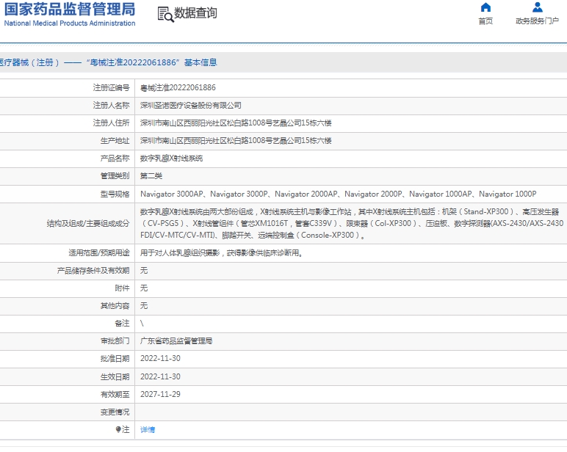Click the backslash value in 备注 row
The width and height of the screenshot is (567, 452).
pos(142,324)
